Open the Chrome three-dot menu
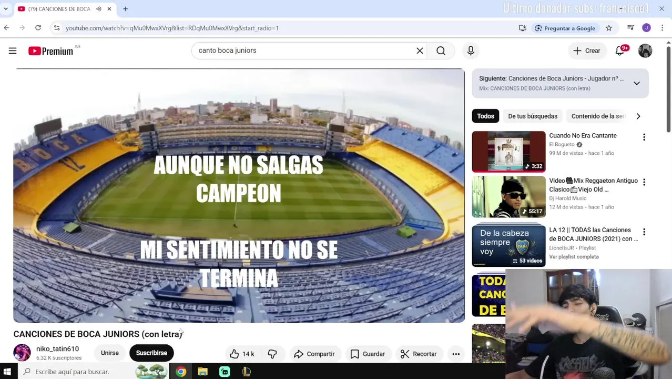 663,28
